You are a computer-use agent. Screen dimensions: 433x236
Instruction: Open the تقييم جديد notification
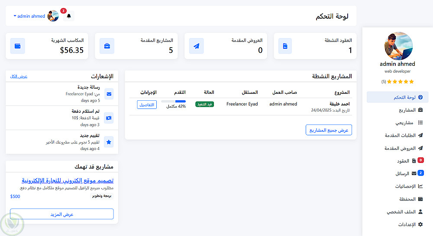62,142
